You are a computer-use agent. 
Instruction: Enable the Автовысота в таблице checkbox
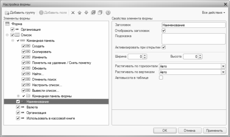tap(161, 78)
